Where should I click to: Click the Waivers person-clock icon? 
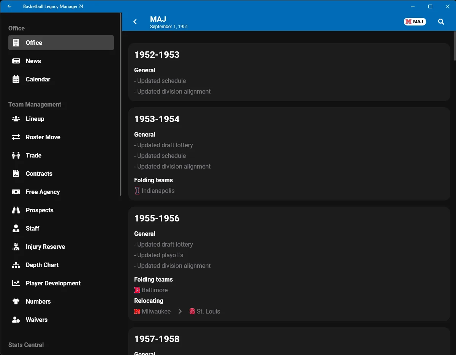(x=16, y=320)
